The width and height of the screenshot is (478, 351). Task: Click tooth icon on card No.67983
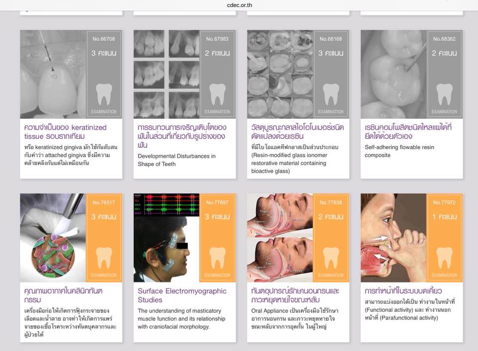[218, 94]
